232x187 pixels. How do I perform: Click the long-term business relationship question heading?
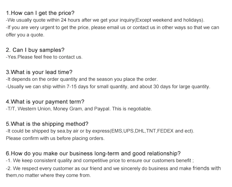93,153
